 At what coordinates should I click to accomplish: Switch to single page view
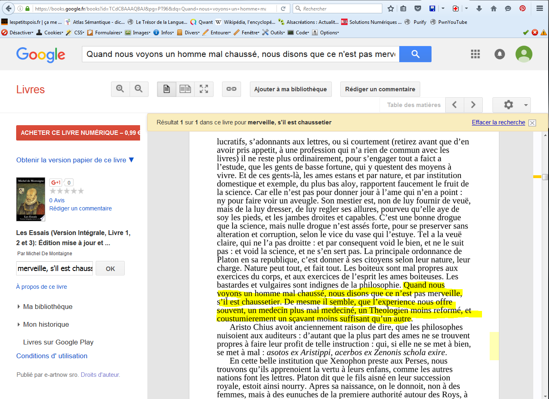166,89
